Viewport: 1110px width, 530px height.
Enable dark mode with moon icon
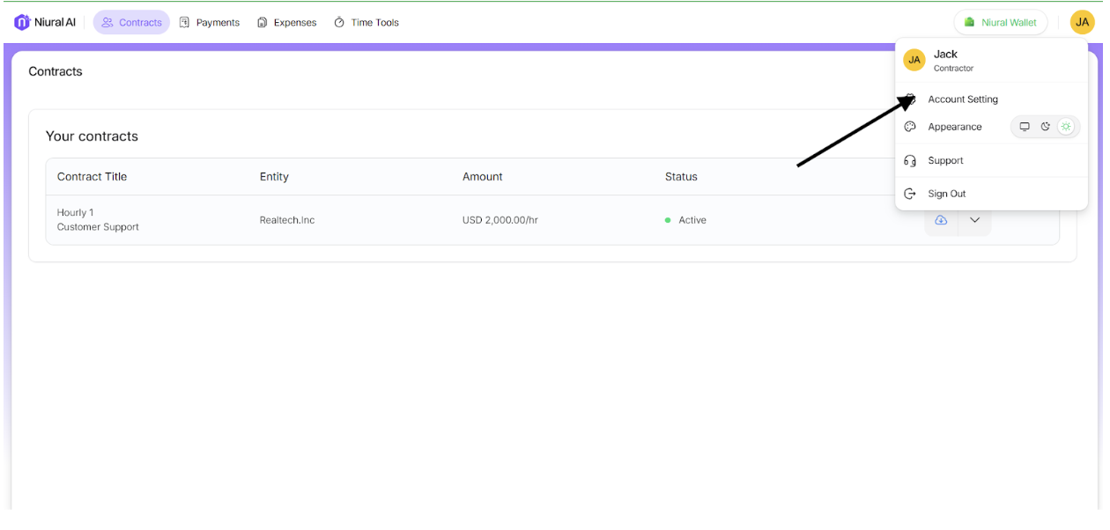(1046, 127)
